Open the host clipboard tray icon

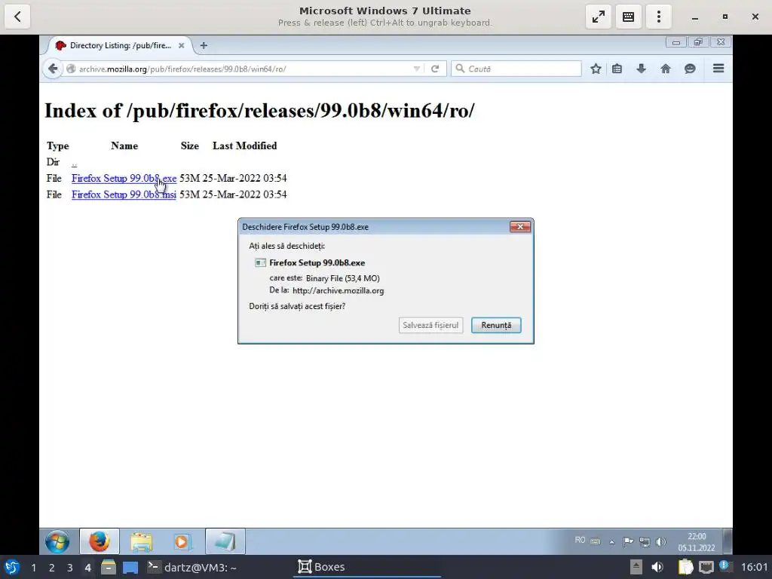point(685,567)
